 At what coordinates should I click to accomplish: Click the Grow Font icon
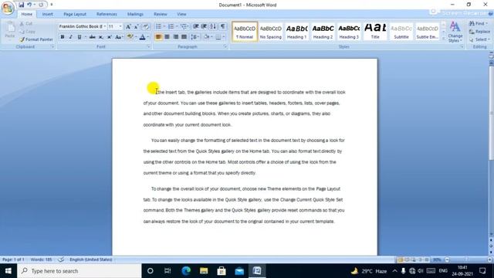(x=128, y=27)
